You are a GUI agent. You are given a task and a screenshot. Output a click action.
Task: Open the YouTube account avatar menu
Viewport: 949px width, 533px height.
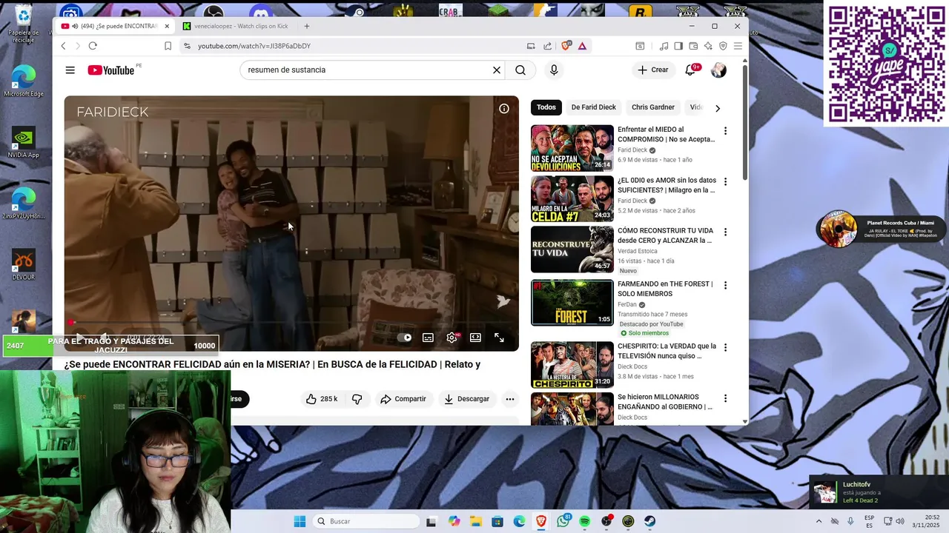718,70
